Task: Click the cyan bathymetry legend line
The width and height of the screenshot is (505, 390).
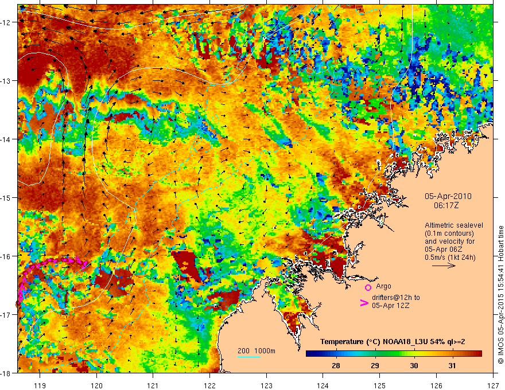Action: click(249, 357)
